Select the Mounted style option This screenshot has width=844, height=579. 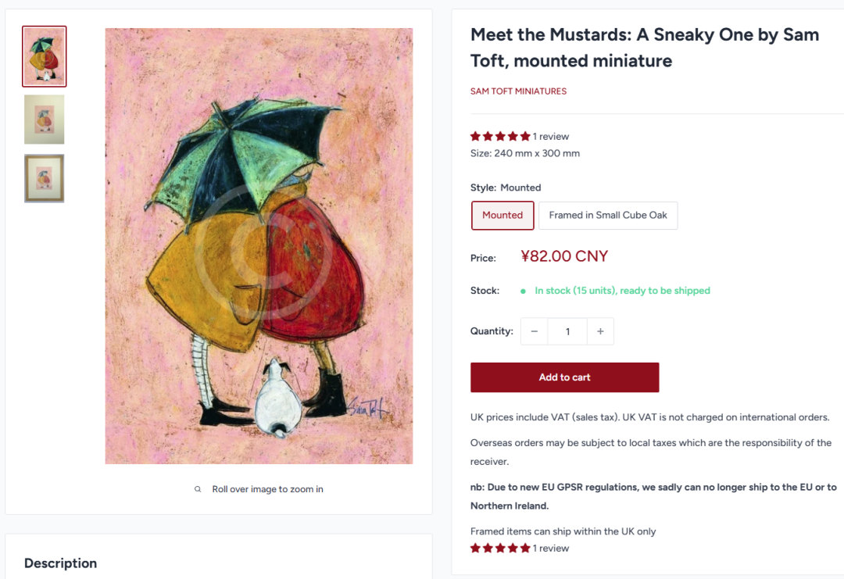(502, 216)
